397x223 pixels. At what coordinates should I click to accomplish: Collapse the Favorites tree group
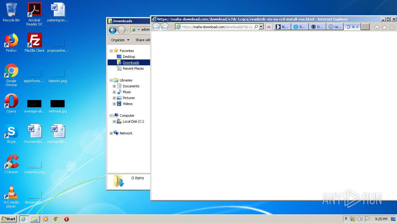coord(111,51)
